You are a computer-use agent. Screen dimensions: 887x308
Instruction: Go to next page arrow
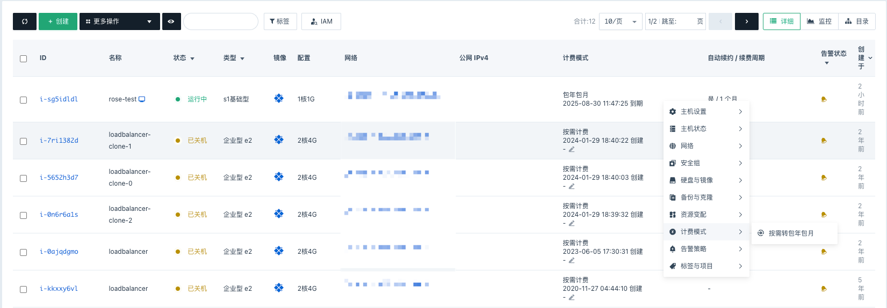tap(747, 21)
